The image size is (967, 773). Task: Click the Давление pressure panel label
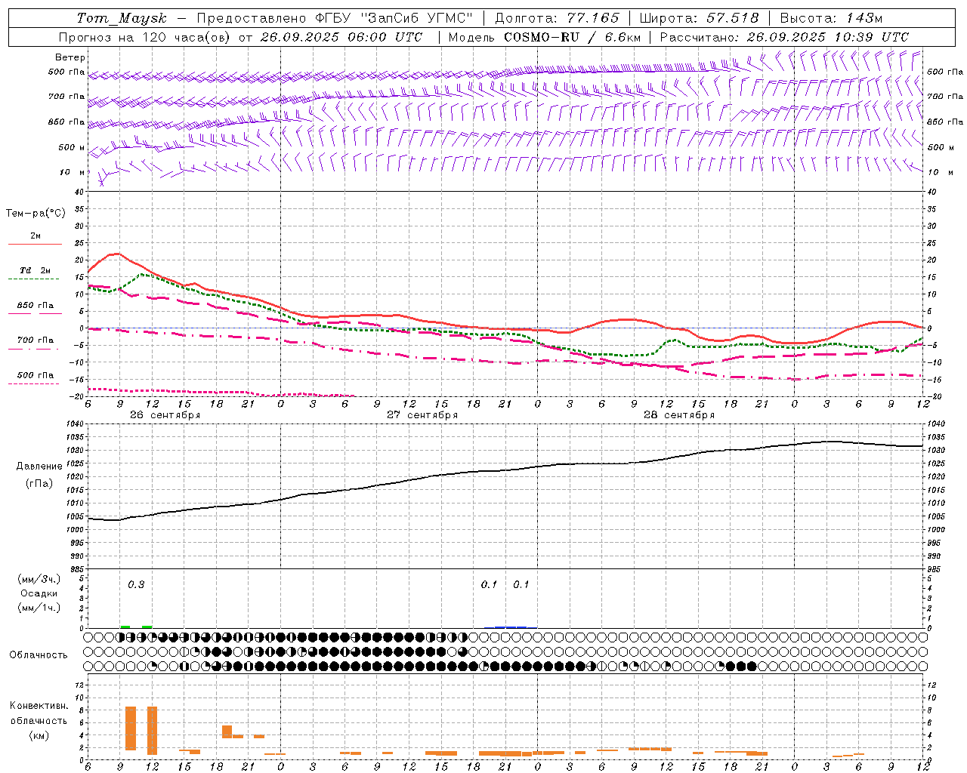click(x=39, y=467)
